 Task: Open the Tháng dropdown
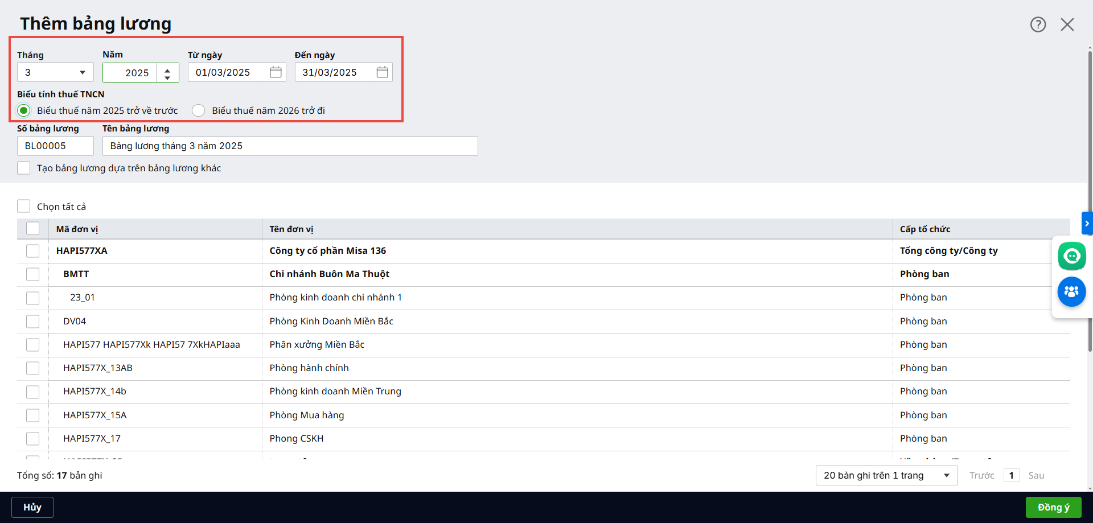55,72
